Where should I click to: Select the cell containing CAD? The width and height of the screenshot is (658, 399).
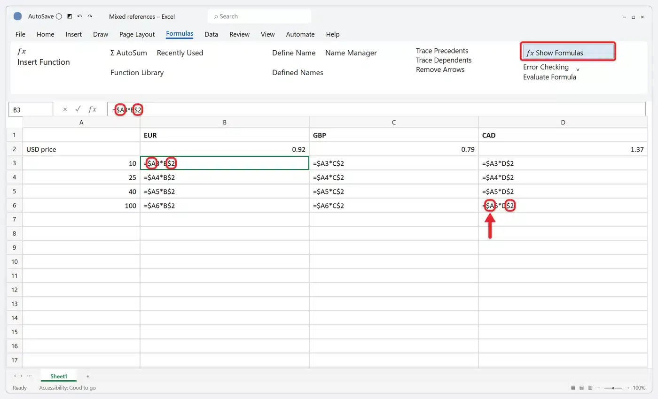pyautogui.click(x=563, y=135)
